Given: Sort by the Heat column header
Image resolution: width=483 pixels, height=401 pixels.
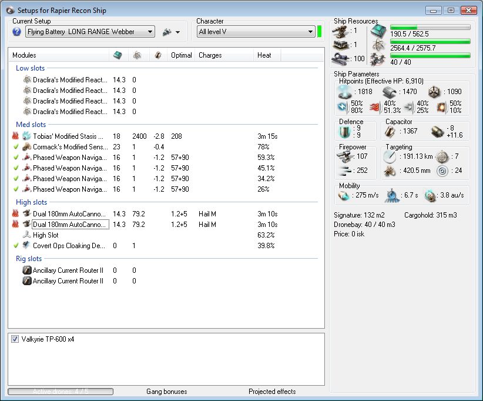Looking at the screenshot, I should (x=264, y=55).
